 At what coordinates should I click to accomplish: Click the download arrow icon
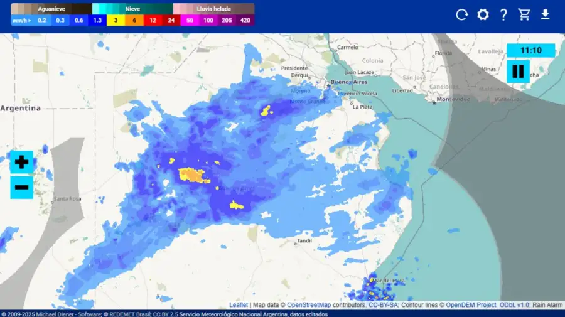tap(545, 15)
